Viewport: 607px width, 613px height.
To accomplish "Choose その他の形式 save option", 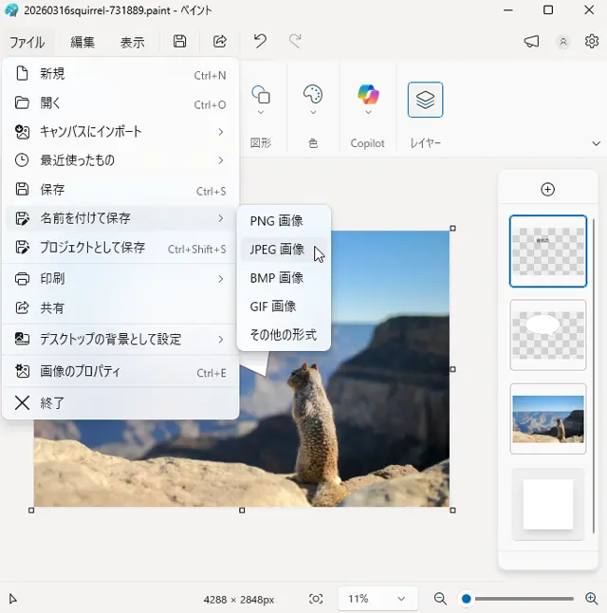I will pos(284,335).
